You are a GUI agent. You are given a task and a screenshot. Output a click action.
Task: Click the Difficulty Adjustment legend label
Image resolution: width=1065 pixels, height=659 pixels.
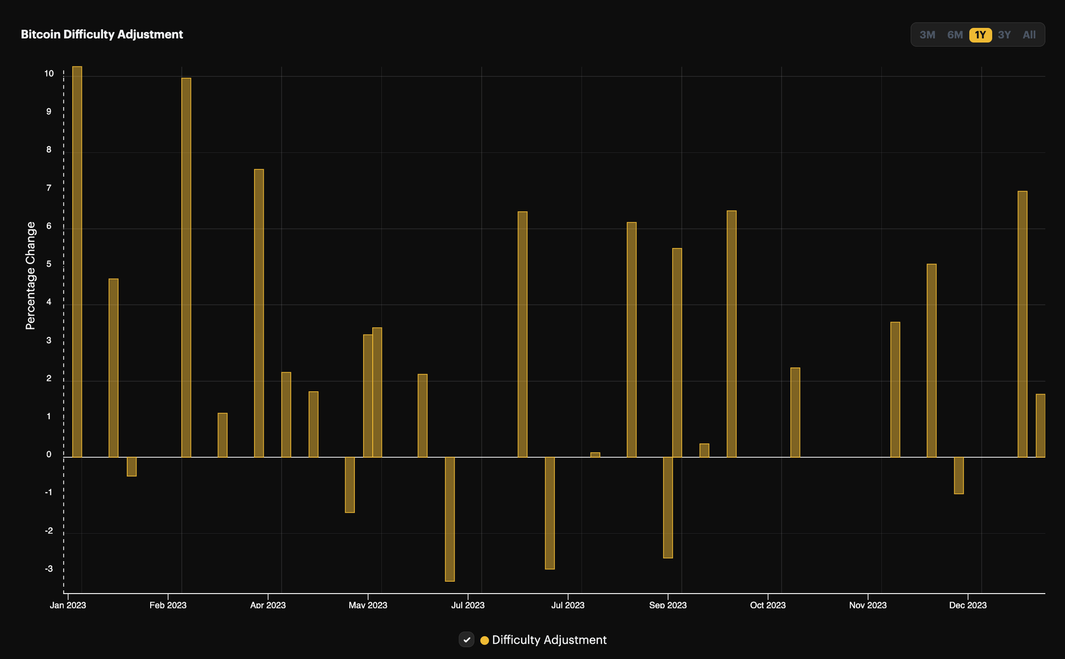[x=549, y=640]
